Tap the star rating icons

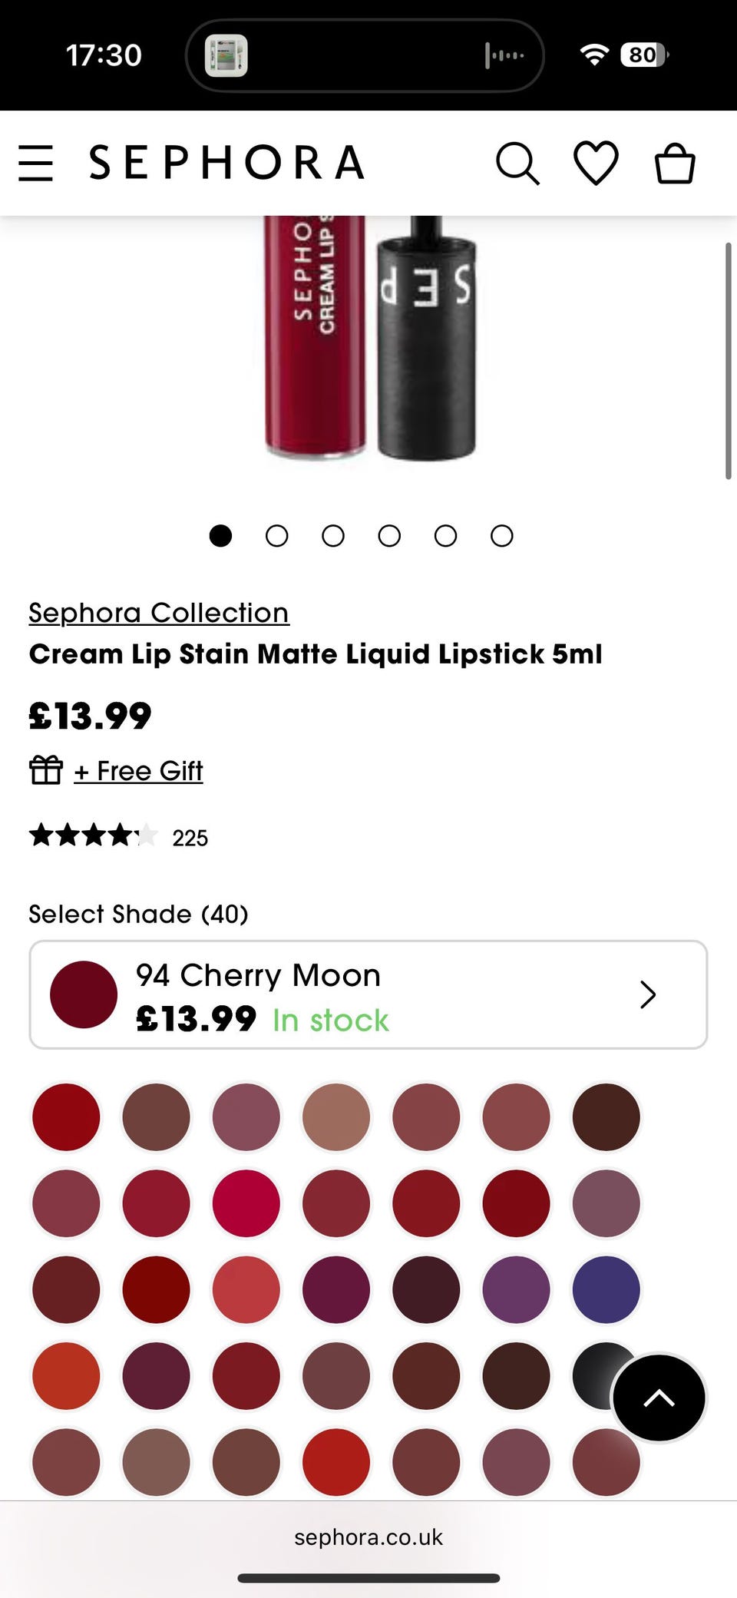click(93, 835)
